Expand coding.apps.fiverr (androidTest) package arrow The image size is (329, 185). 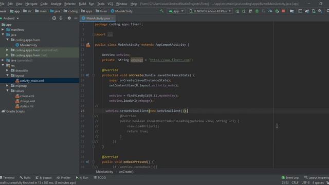[x=7, y=50]
